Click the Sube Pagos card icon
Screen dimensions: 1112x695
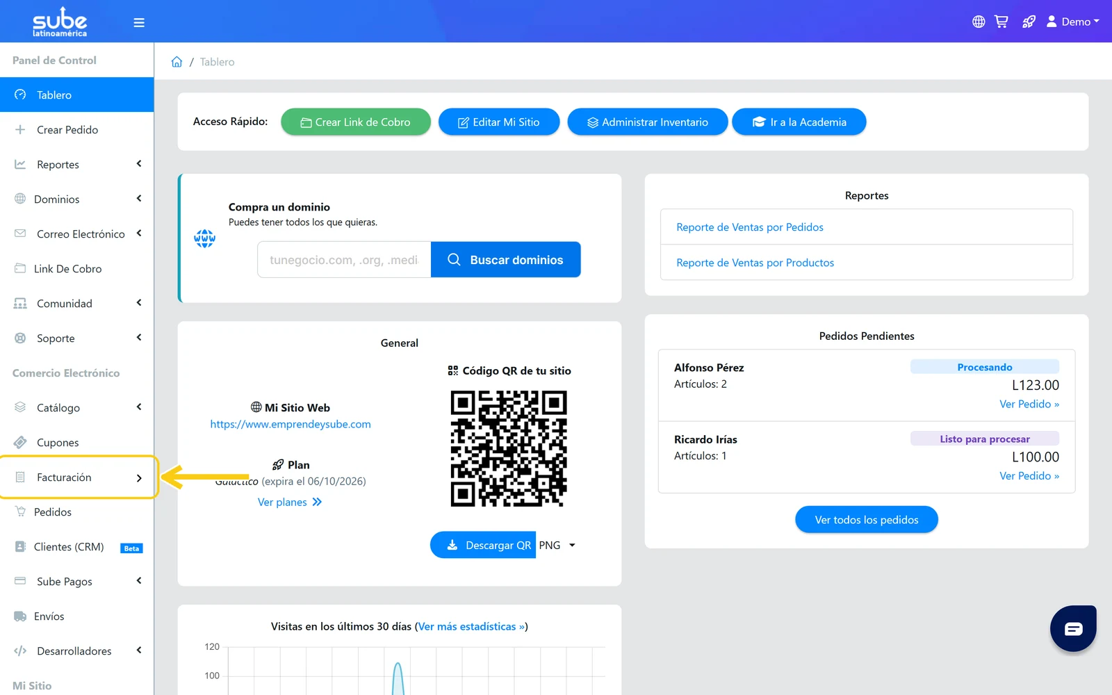click(20, 581)
